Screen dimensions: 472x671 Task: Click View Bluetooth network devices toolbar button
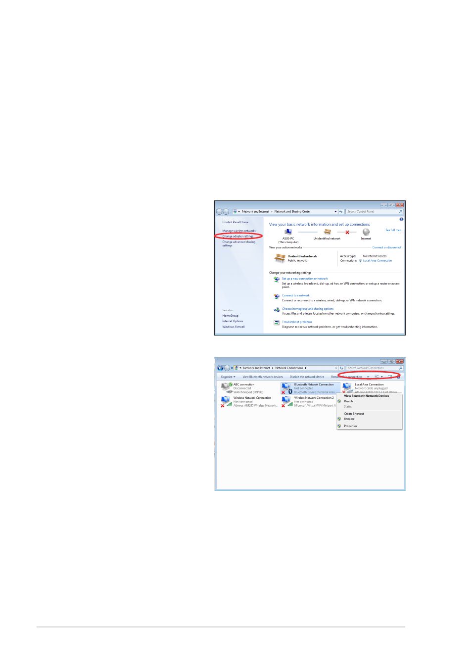(263, 377)
